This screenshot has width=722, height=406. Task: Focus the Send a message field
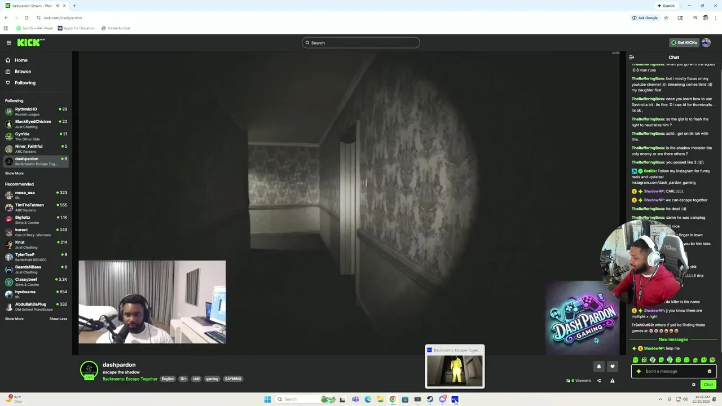[x=674, y=372]
